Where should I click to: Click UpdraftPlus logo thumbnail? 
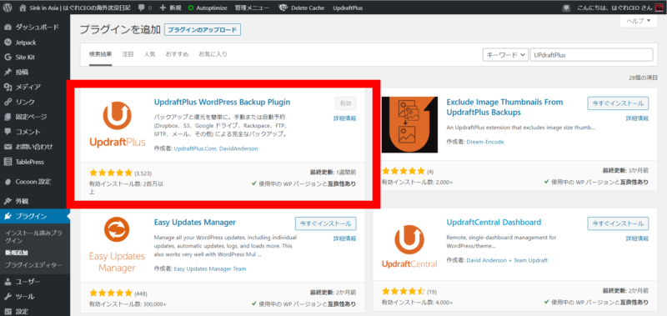click(x=118, y=124)
